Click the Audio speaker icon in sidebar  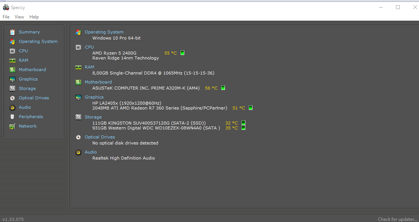point(12,108)
